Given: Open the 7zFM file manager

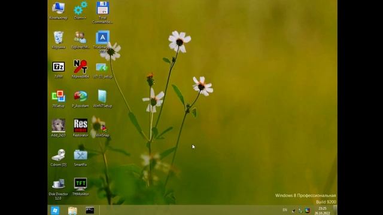Looking at the screenshot, I should click(59, 70).
